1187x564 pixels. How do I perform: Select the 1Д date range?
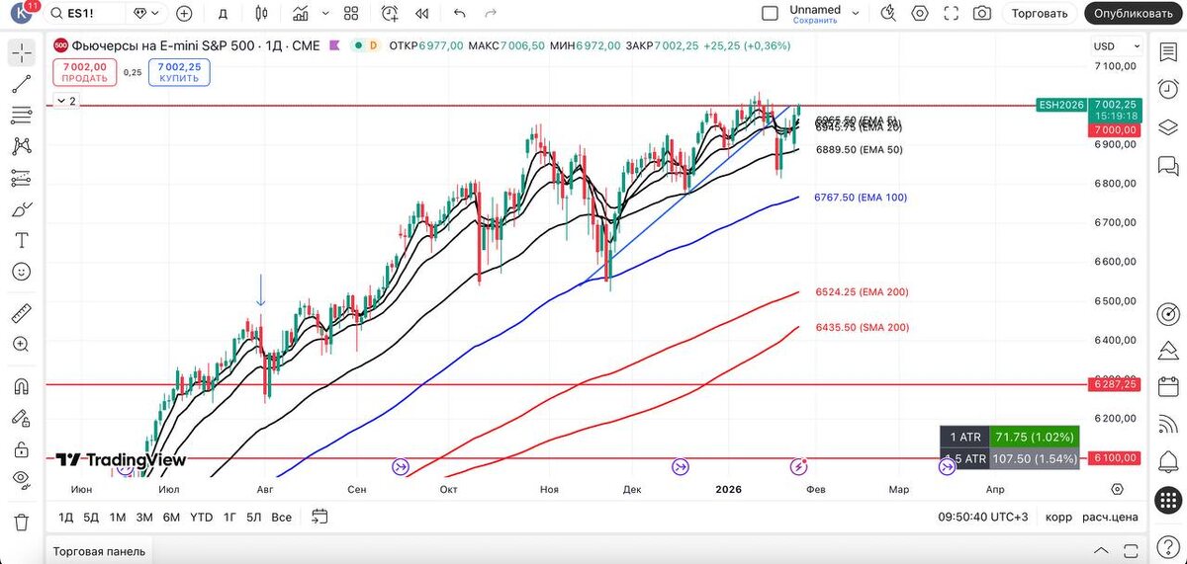click(65, 517)
